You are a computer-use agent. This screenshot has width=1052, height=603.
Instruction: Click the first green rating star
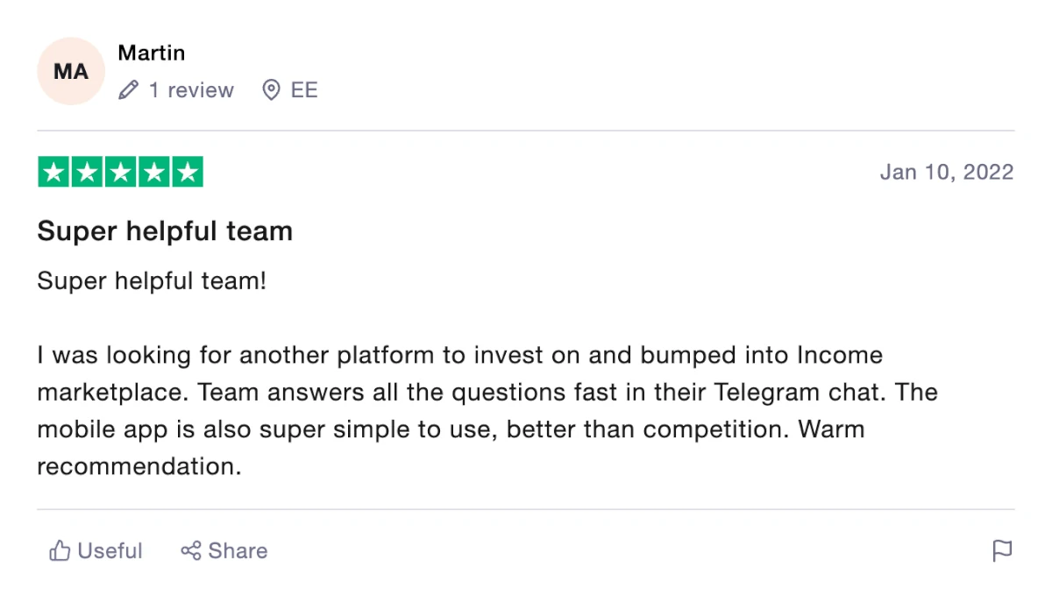pos(53,172)
